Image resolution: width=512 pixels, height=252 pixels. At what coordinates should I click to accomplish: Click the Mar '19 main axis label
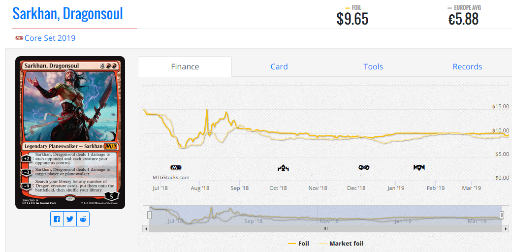pos(472,188)
